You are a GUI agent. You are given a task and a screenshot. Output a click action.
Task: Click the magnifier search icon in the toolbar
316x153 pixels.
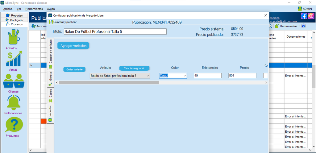(x=270, y=26)
